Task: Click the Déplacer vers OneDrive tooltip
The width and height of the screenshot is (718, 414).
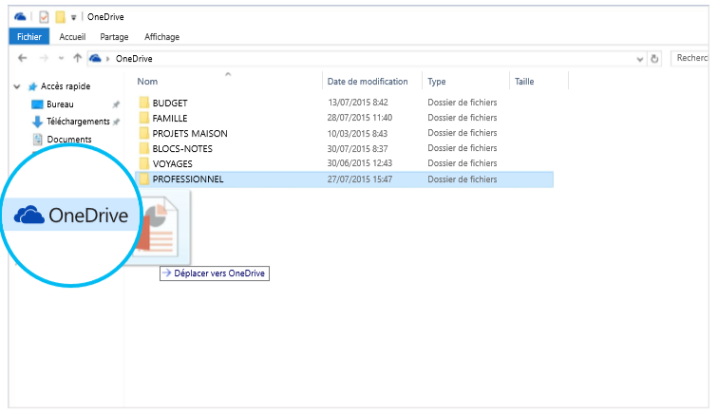Action: coord(215,273)
